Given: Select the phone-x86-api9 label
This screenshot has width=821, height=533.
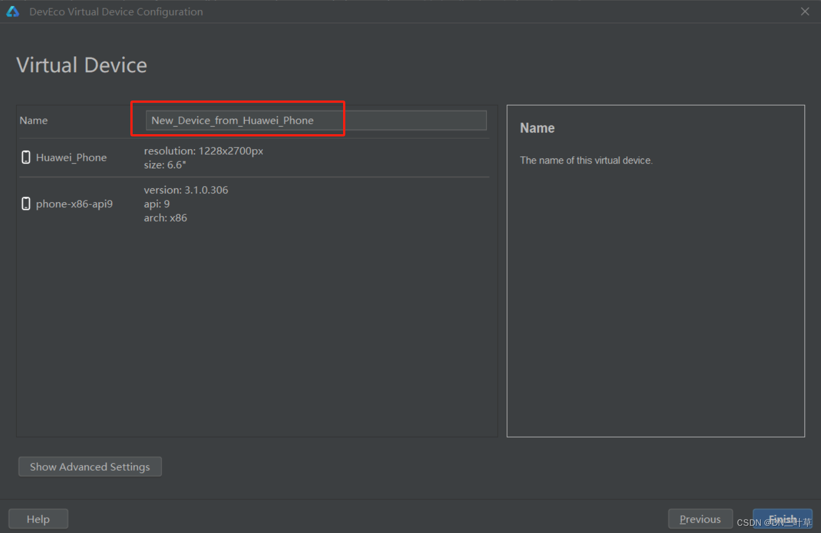Looking at the screenshot, I should click(x=74, y=204).
